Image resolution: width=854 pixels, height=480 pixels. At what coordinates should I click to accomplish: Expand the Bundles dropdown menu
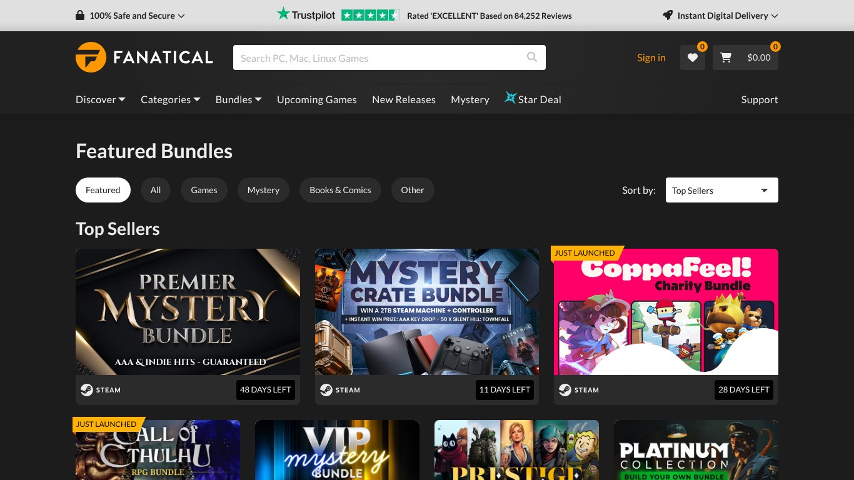239,99
